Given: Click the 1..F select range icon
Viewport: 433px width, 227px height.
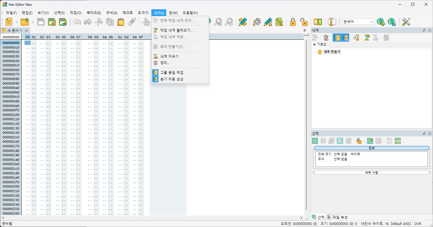Looking at the screenshot, I should (x=340, y=141).
